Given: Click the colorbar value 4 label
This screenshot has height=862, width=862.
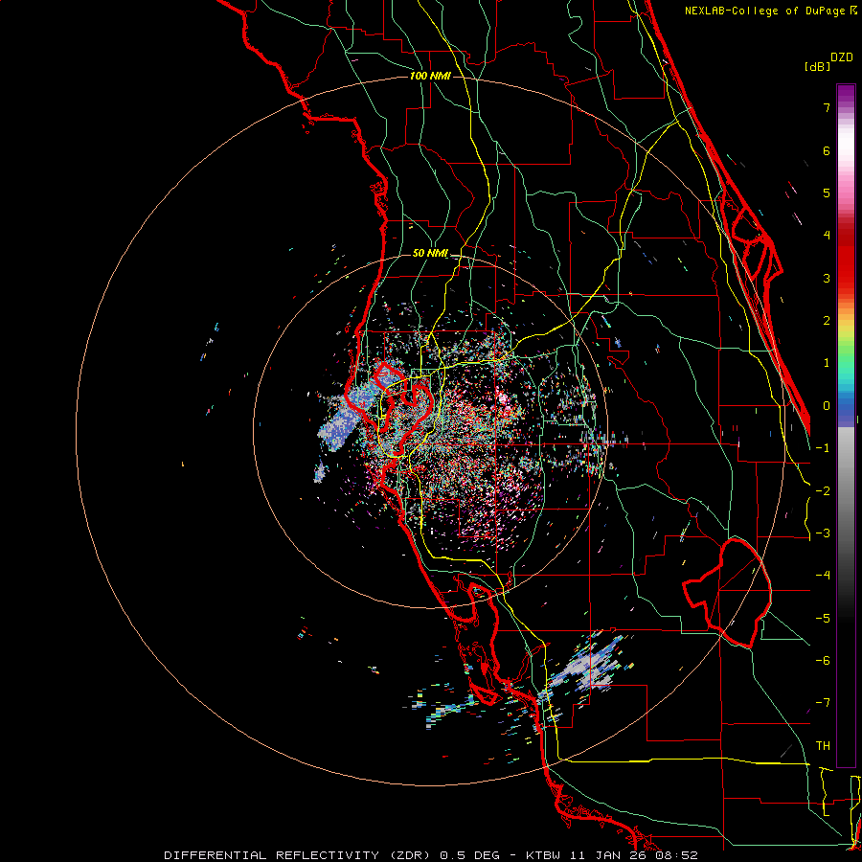Looking at the screenshot, I should coord(827,236).
